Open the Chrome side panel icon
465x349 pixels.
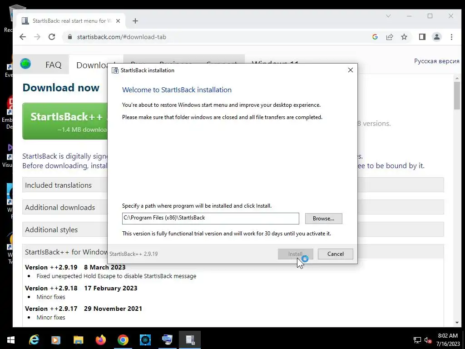tap(422, 37)
